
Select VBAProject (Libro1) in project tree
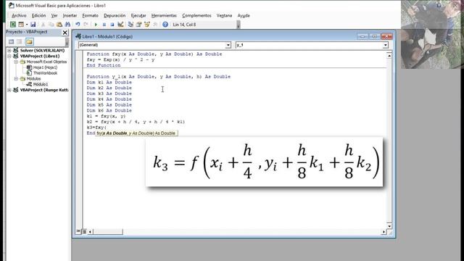coord(40,57)
